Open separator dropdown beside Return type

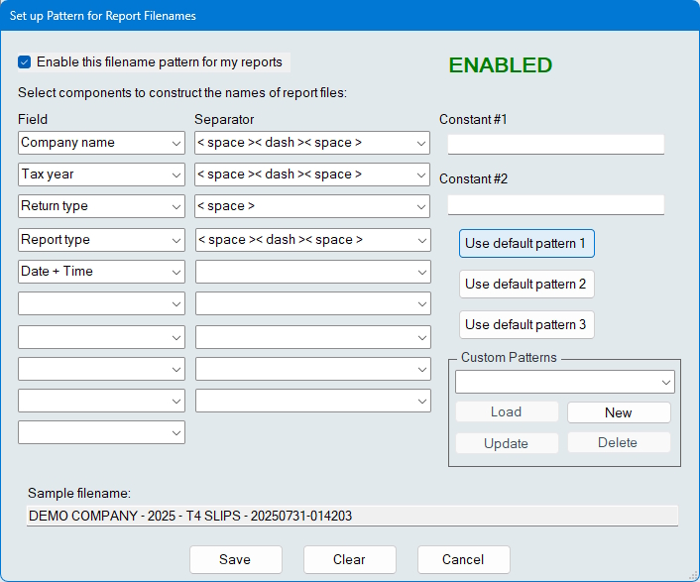(312, 206)
